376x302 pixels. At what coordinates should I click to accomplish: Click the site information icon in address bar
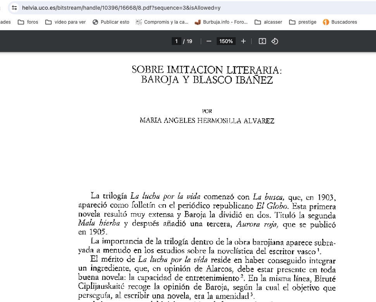point(14,8)
